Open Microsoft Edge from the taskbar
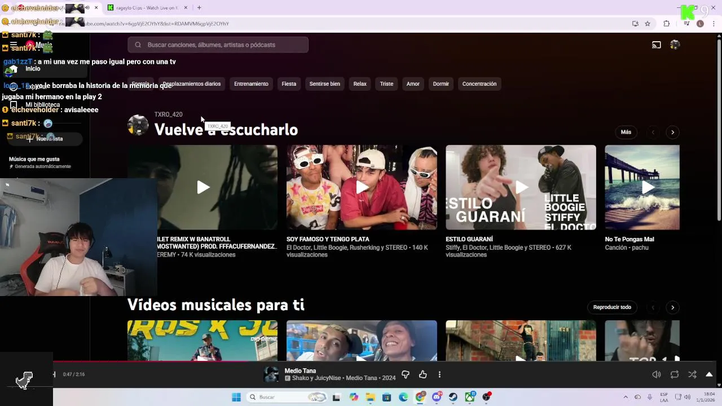Screen dimensions: 722x406 pyautogui.click(x=403, y=397)
